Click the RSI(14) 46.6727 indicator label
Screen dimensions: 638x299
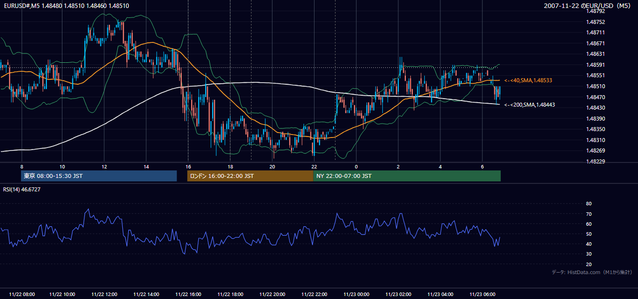coord(22,189)
